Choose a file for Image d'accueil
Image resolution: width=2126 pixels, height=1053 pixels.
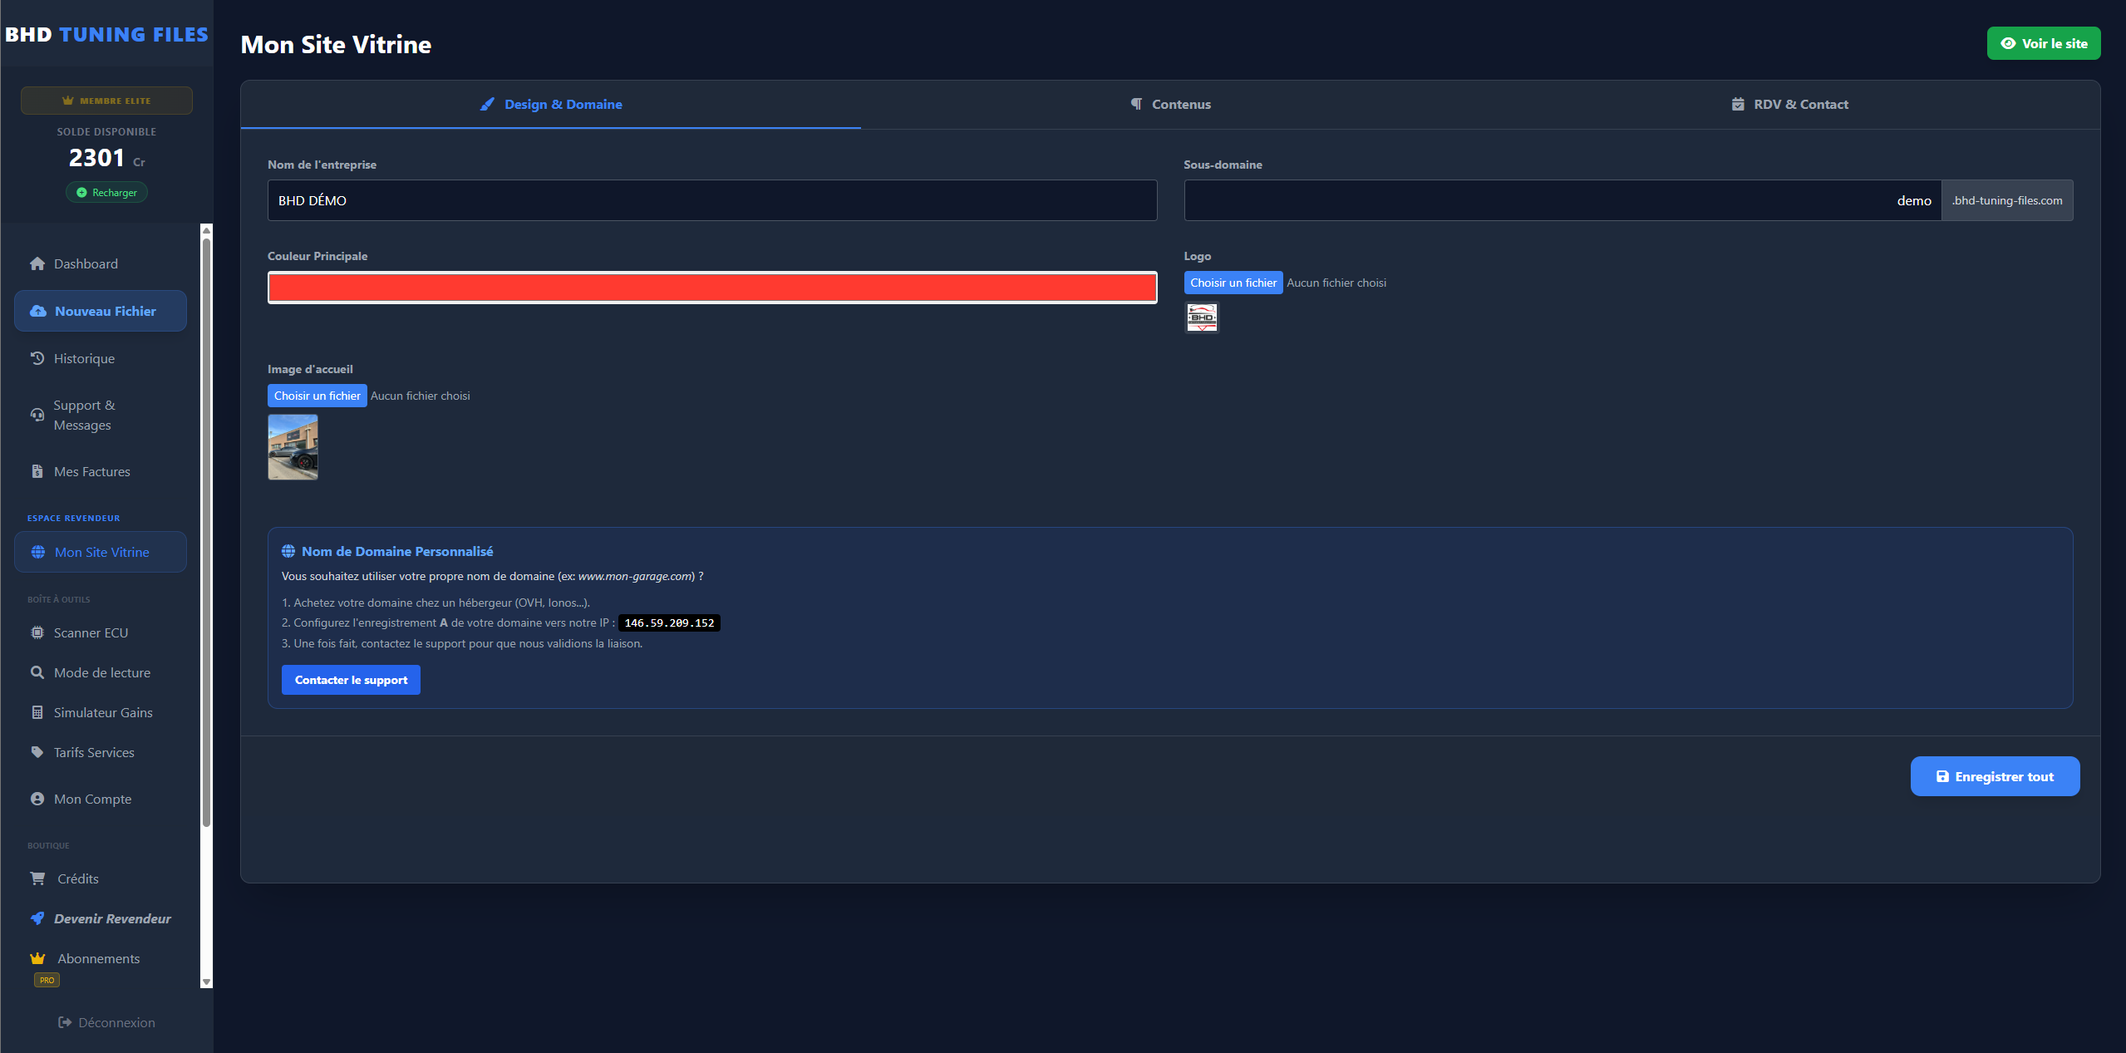317,395
